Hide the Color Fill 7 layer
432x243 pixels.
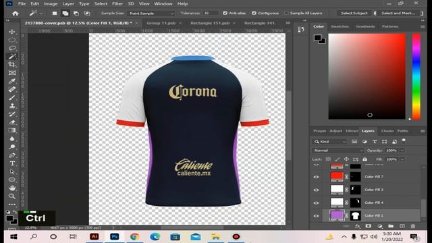(x=317, y=177)
